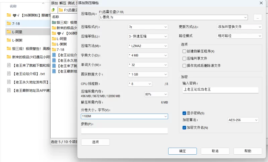Click file icon of 【老王来了就 in 7-Zip list

coord(54,66)
